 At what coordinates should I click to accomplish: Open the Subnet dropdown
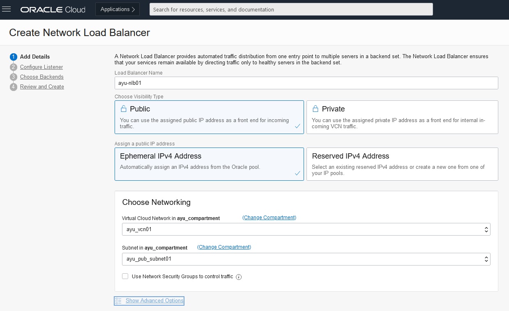click(x=306, y=259)
